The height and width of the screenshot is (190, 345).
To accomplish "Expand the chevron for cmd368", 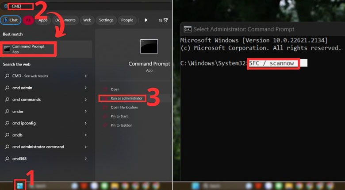I will coord(86,159).
